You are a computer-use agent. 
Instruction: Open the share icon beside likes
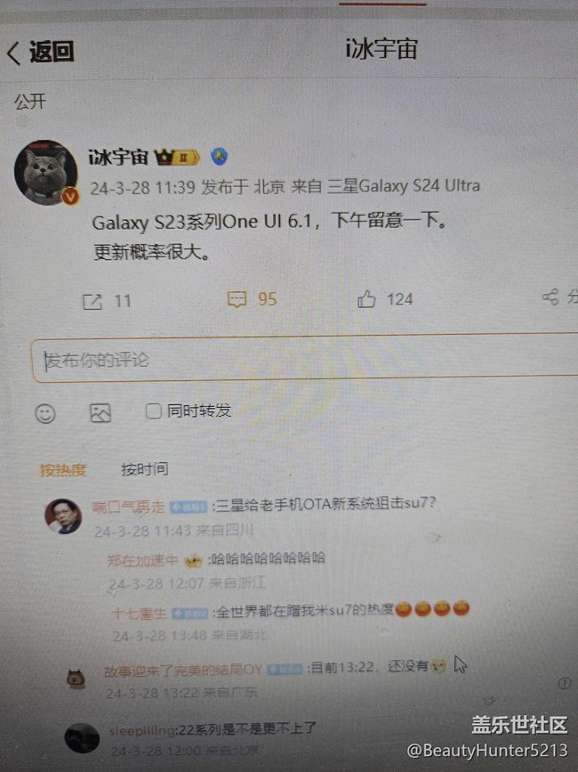click(x=550, y=297)
